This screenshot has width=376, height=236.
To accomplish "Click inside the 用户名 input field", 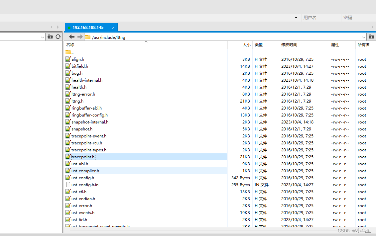I will point(321,18).
